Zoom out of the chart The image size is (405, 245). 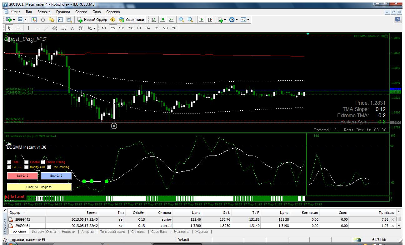pos(190,20)
